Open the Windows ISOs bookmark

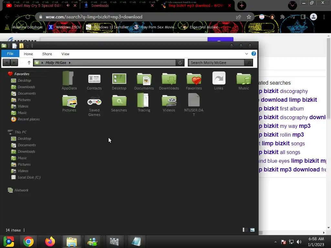pyautogui.click(x=65, y=27)
